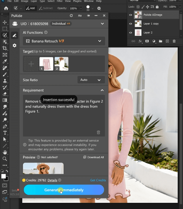Select the Pen tool

[x=5, y=126]
